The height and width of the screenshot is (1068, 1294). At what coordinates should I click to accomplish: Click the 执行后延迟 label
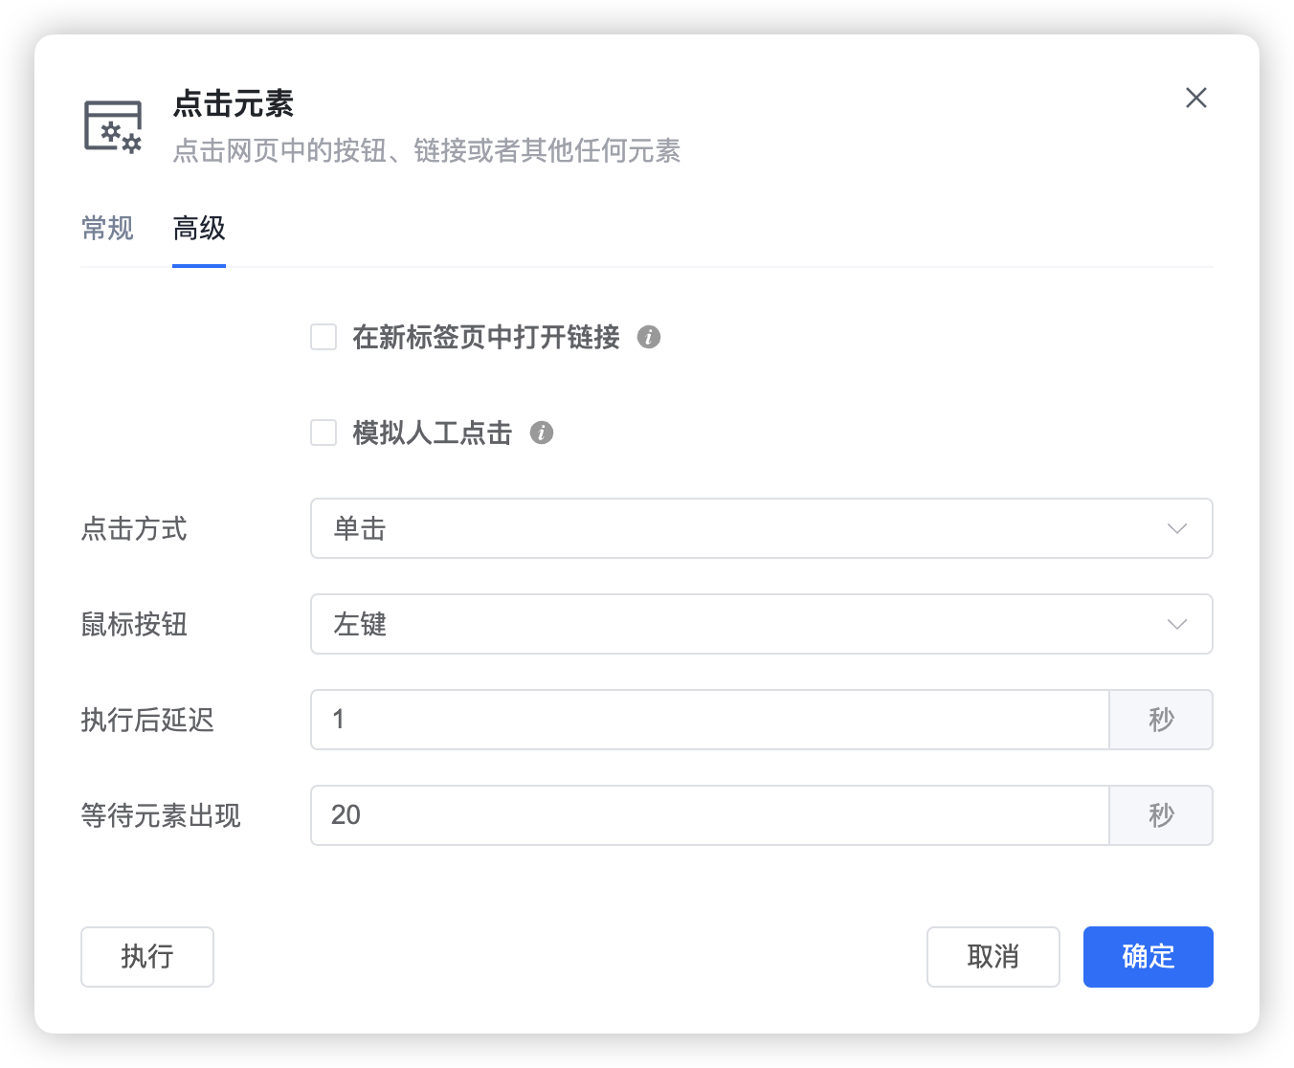coord(147,720)
